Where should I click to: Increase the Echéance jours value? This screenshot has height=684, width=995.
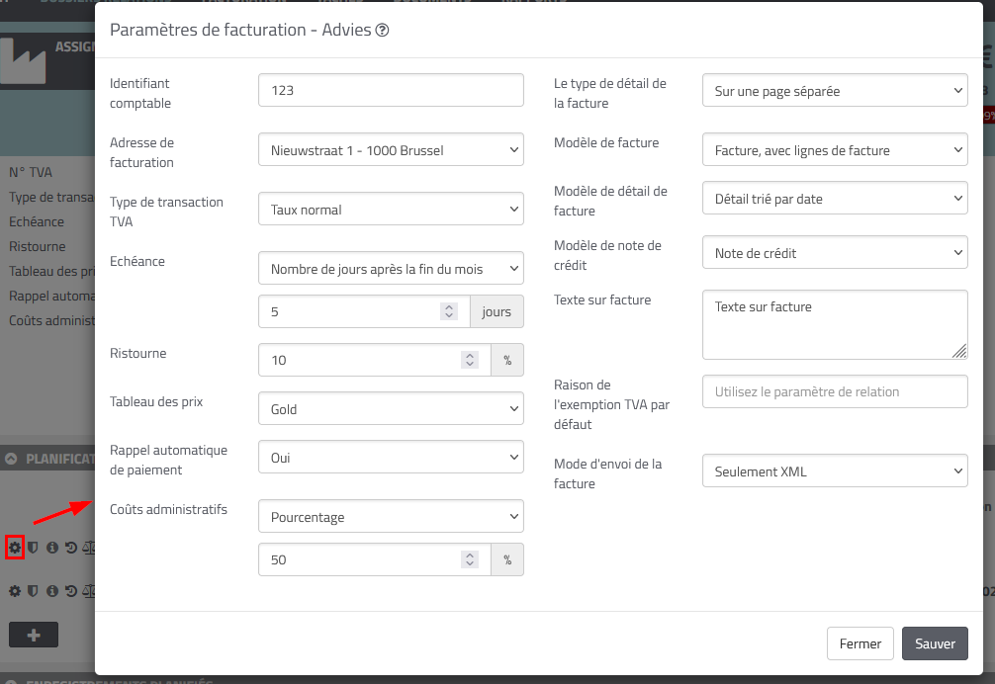(449, 306)
